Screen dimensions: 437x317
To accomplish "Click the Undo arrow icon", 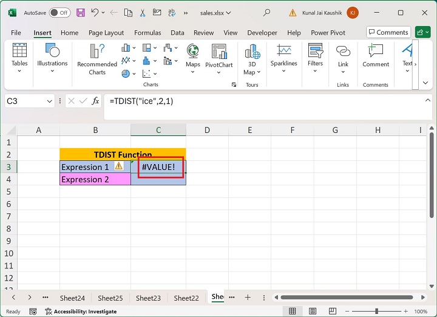I will [95, 12].
